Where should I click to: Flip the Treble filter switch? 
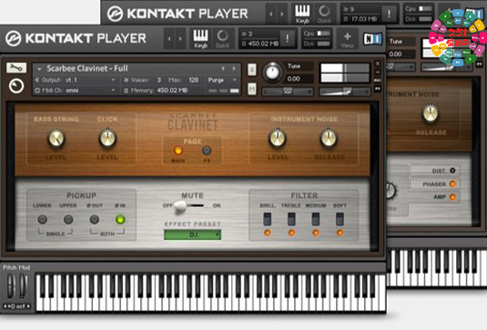coord(291,219)
